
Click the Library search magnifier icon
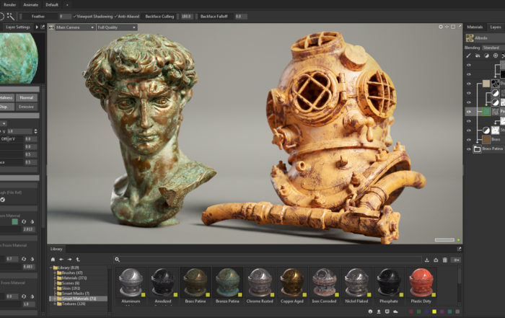(x=117, y=260)
